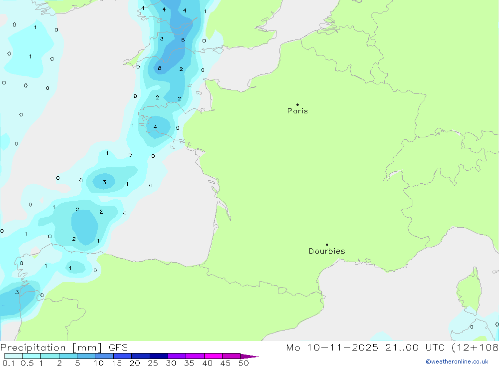This screenshot has width=499, height=366.
Task: Click the legend tick label '10'
Action: pyautogui.click(x=99, y=363)
